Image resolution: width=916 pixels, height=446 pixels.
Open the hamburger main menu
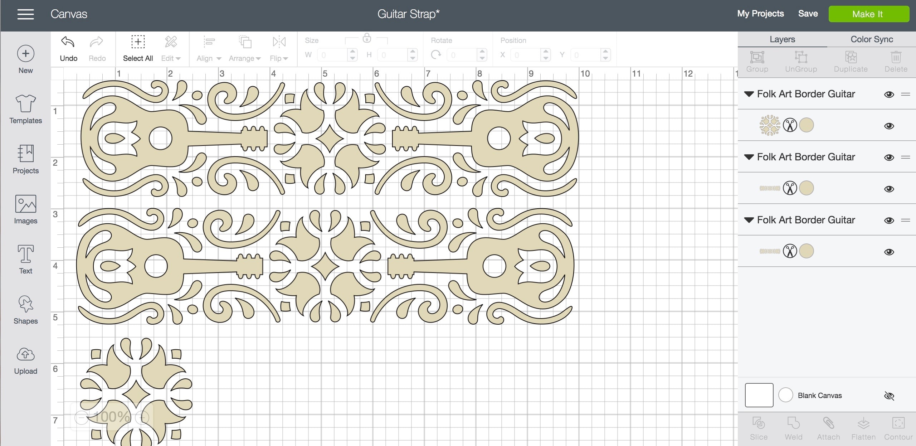pyautogui.click(x=25, y=14)
